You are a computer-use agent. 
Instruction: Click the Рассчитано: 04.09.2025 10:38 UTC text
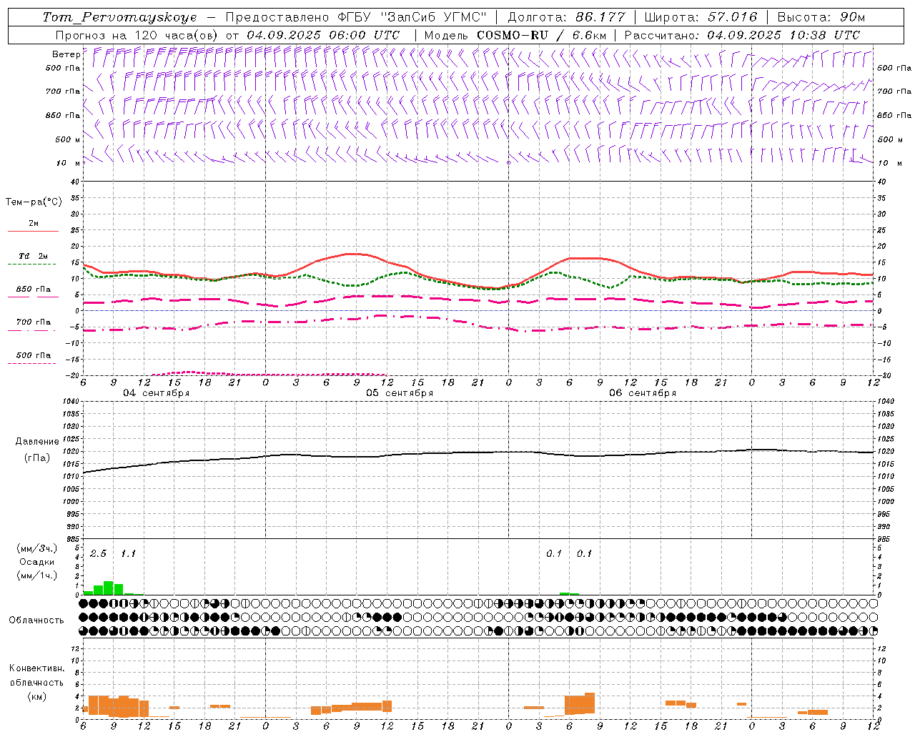point(742,35)
